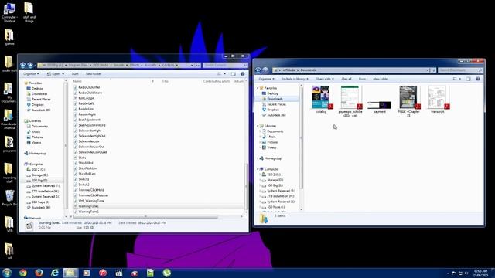
Task: Go back in the Cockpits explorer window
Action: click(22, 65)
